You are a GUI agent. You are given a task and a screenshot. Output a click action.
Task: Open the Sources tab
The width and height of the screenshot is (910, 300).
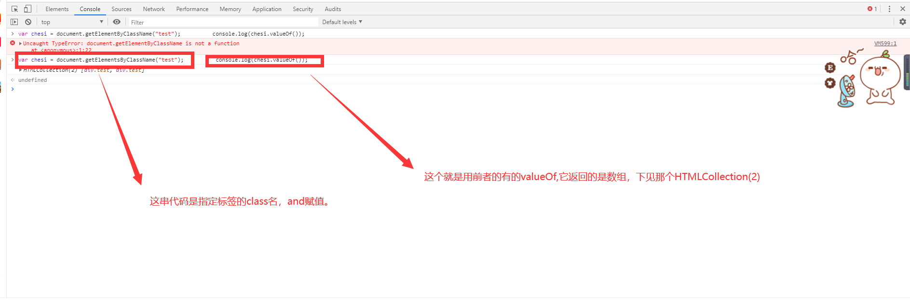click(122, 9)
